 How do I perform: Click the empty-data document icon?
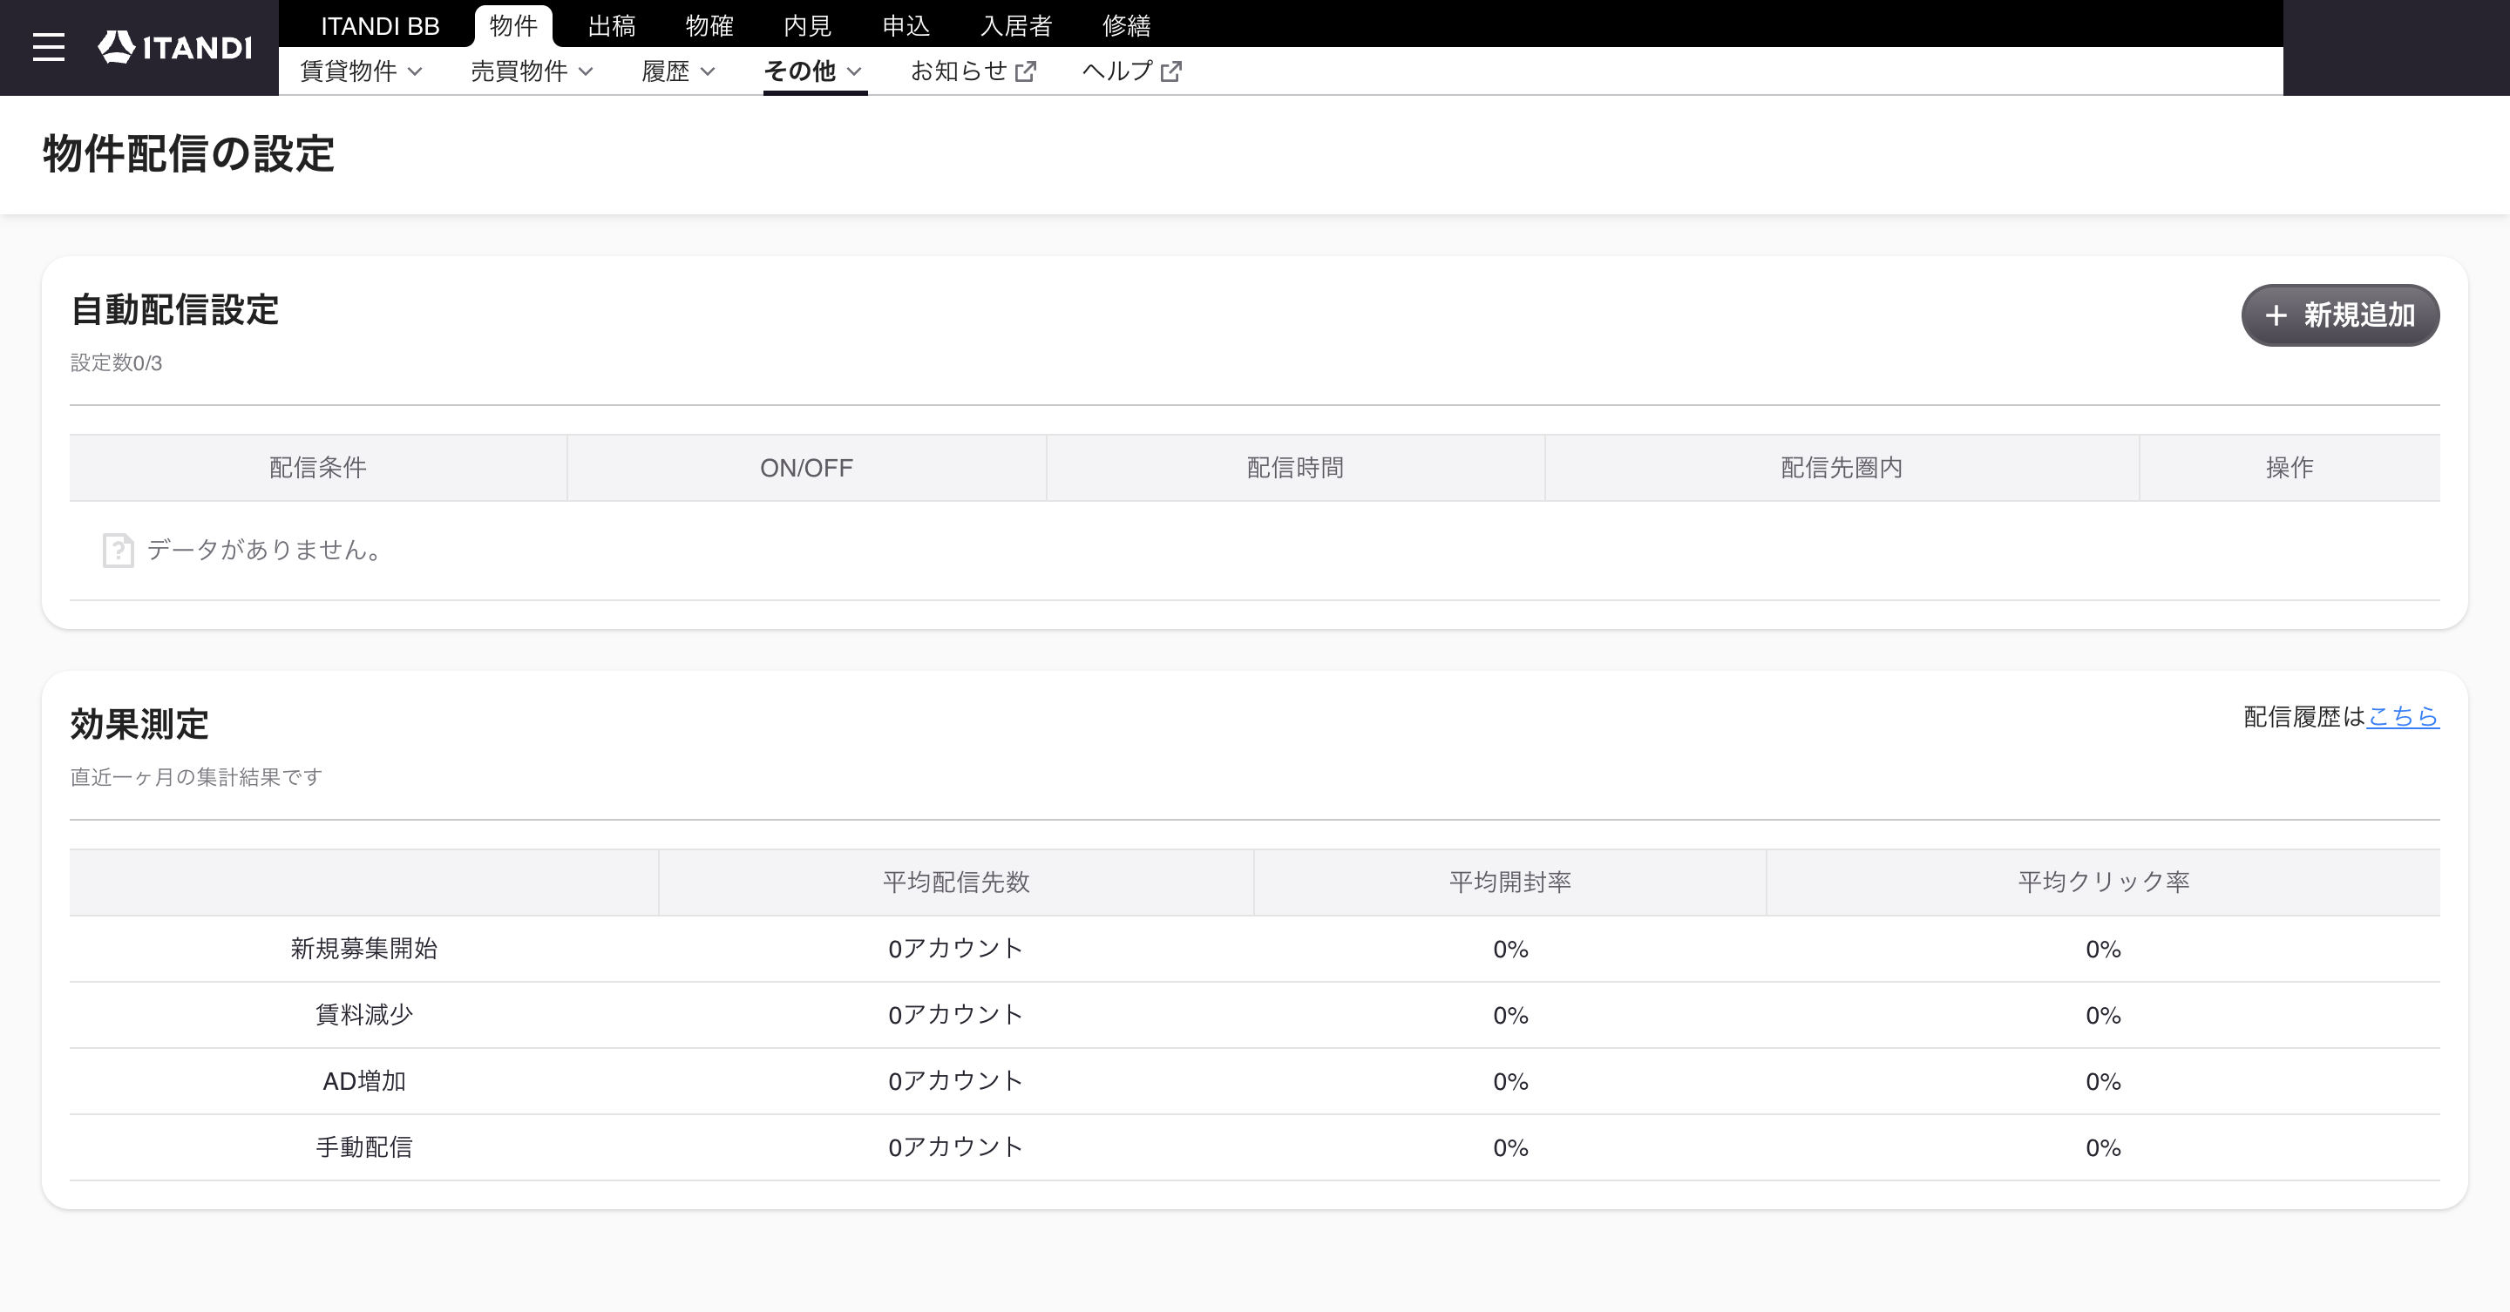pos(118,551)
